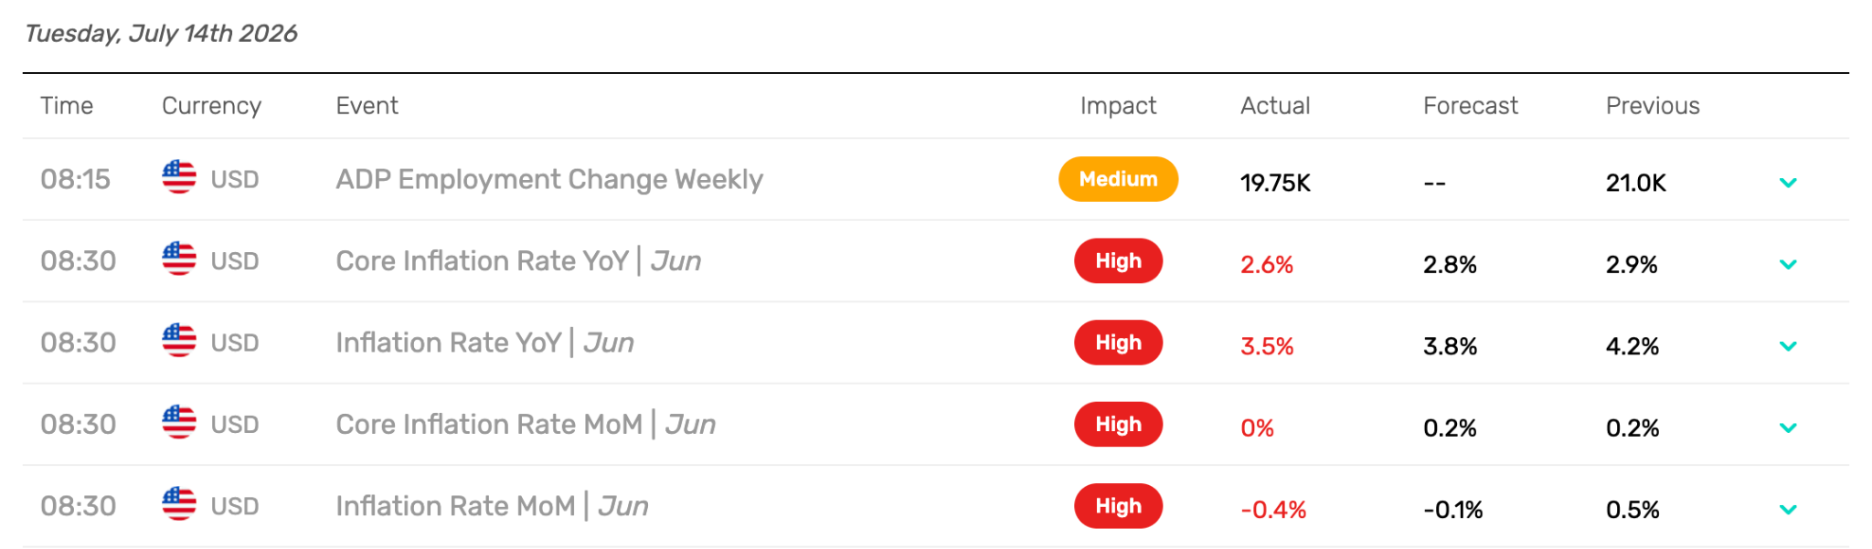1872x549 pixels.
Task: Click the US flag icon for ADP Employment Change
Action: tap(179, 177)
